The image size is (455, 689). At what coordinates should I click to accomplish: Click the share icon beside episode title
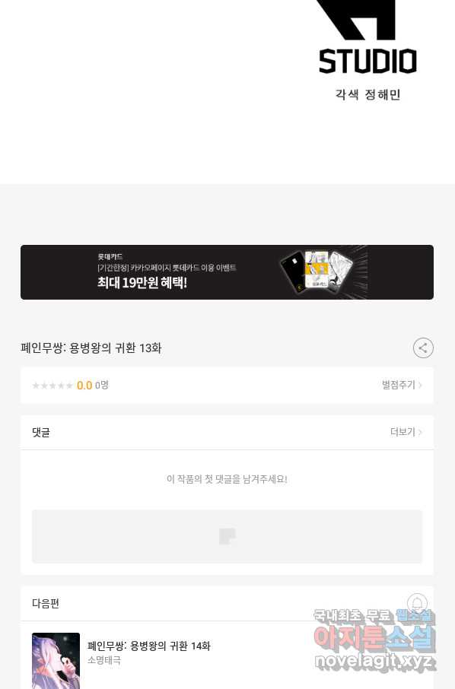(423, 348)
